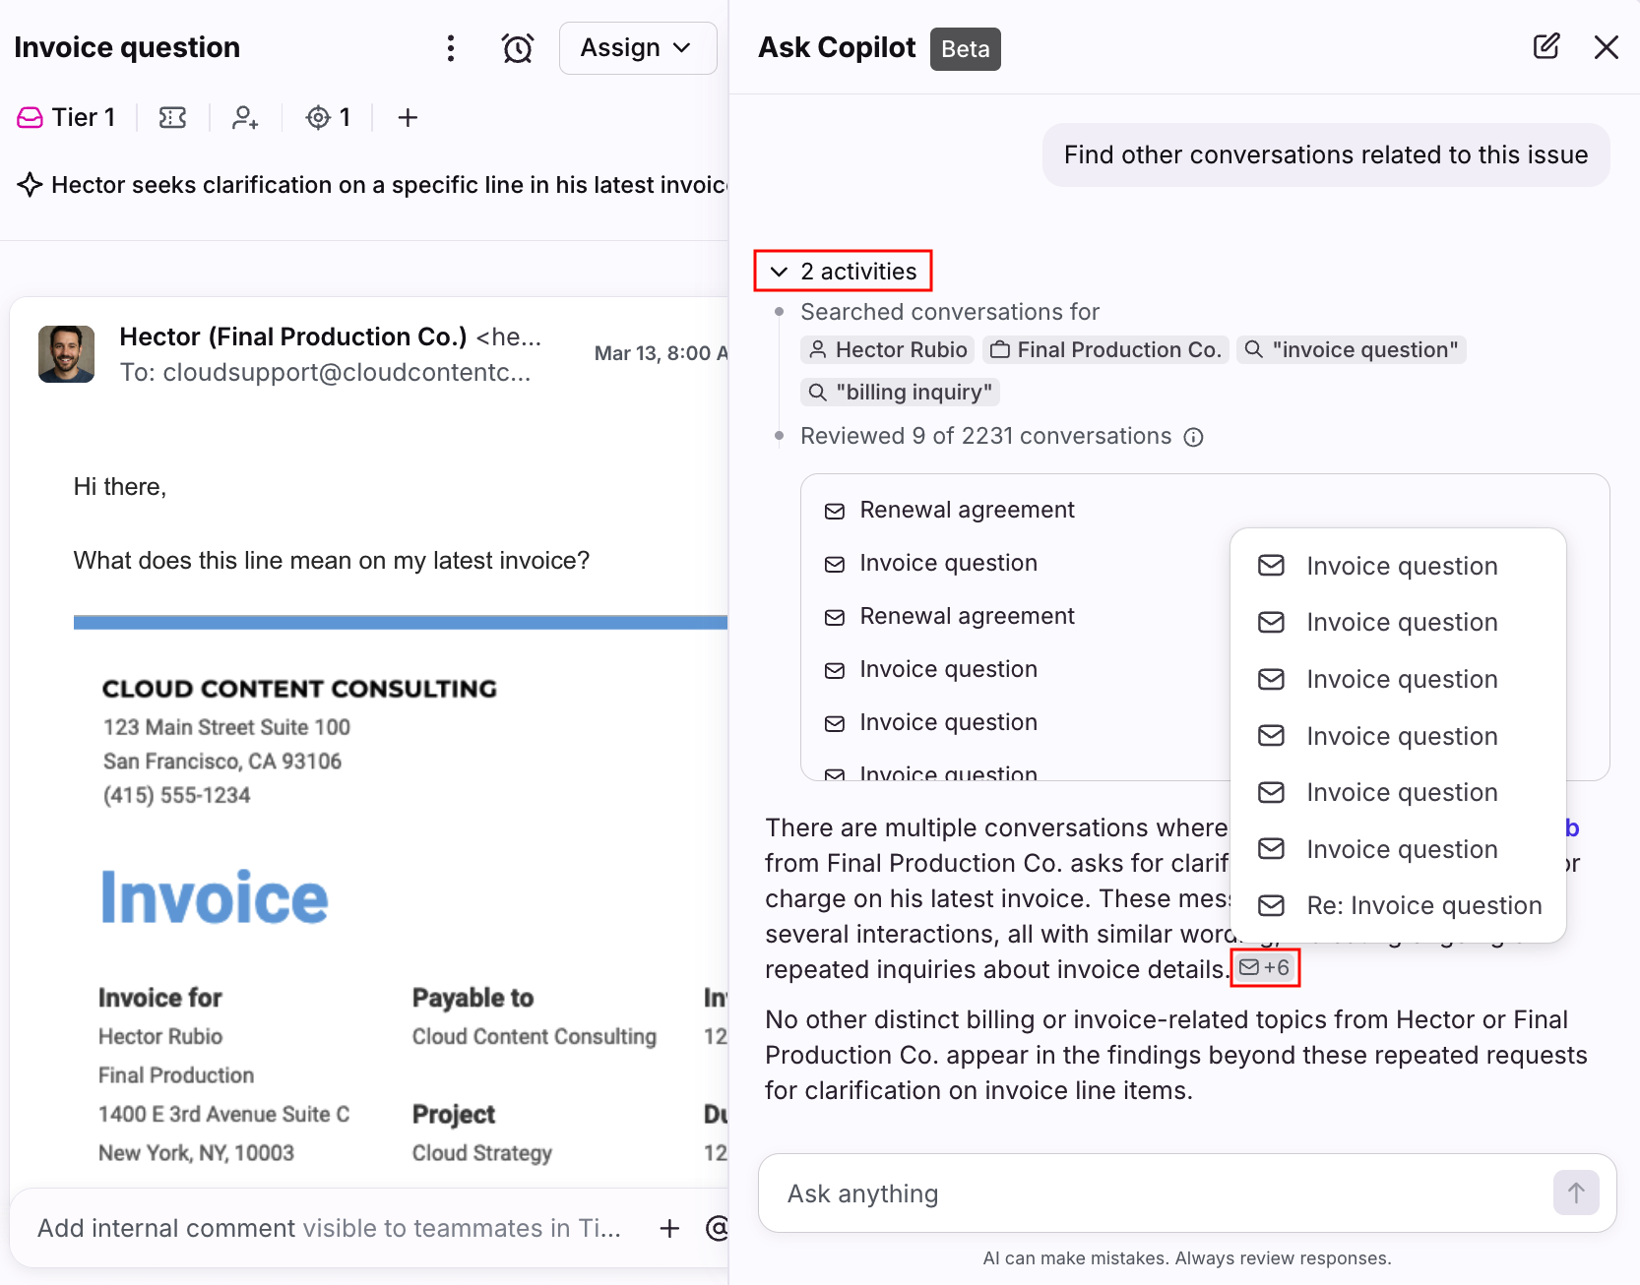Click Hector's profile avatar photo
Image resolution: width=1640 pixels, height=1285 pixels.
pos(66,354)
